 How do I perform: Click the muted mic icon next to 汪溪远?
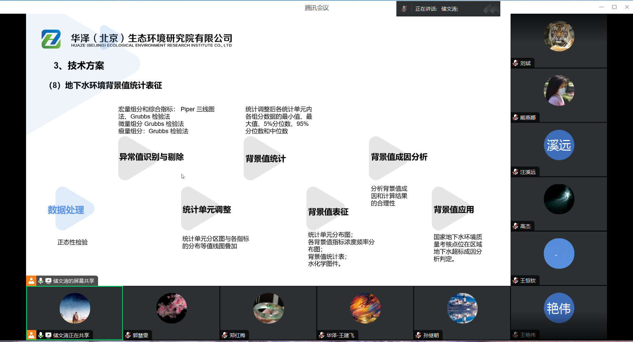pyautogui.click(x=515, y=172)
